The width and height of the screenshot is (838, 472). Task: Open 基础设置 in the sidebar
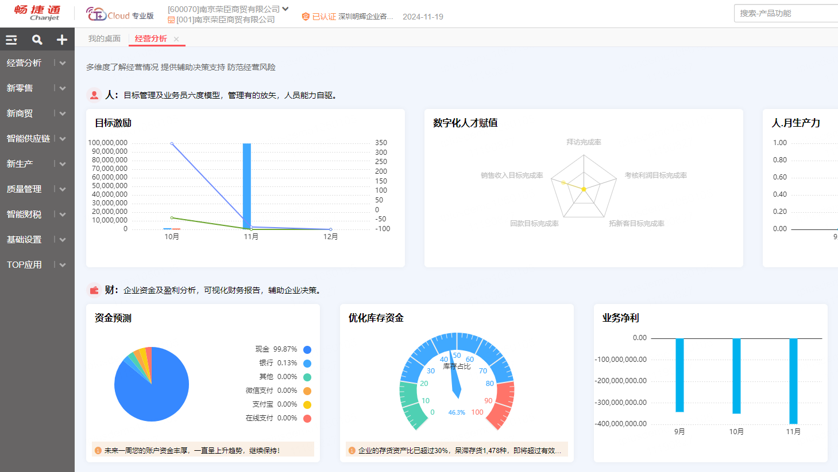click(x=24, y=240)
